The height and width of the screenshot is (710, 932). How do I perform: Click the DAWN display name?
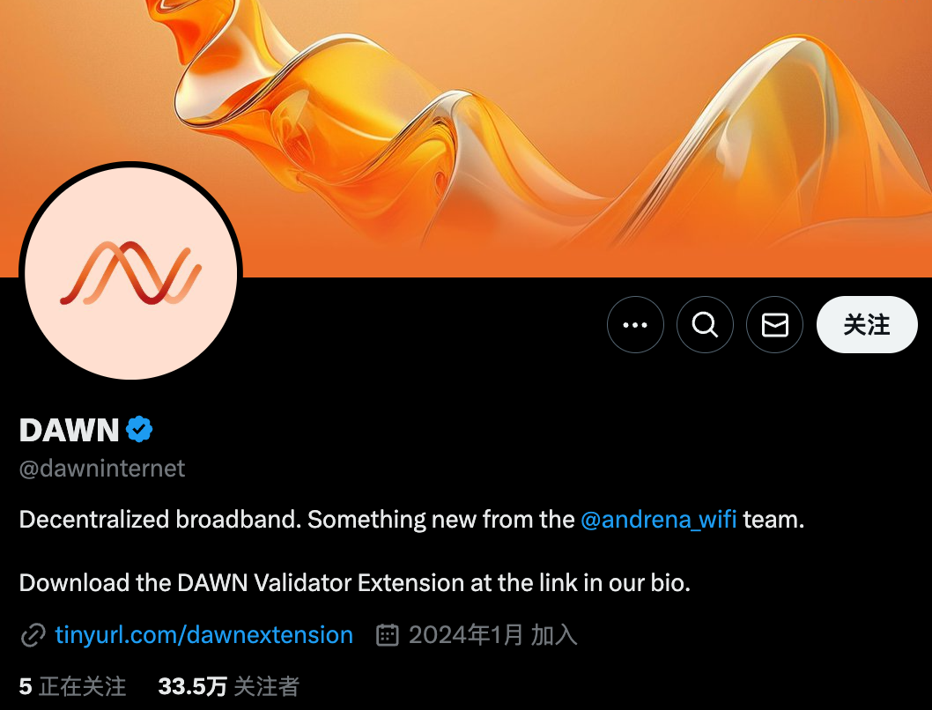click(69, 430)
